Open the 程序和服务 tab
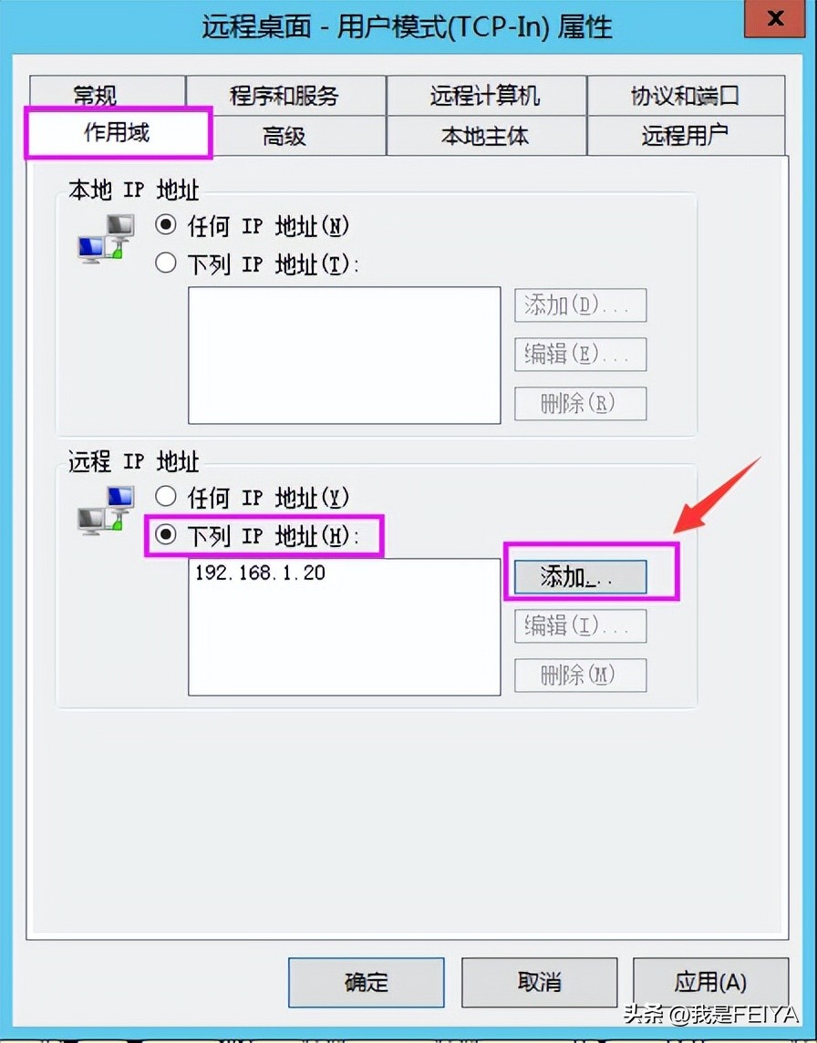 click(284, 96)
